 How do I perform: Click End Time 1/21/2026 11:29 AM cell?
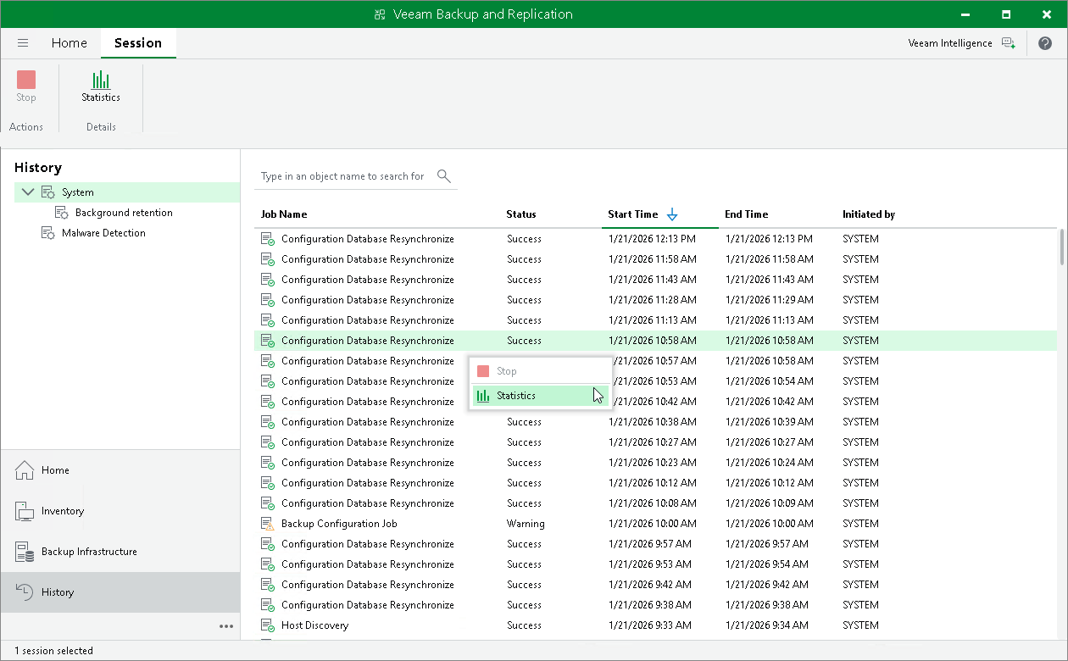[769, 300]
